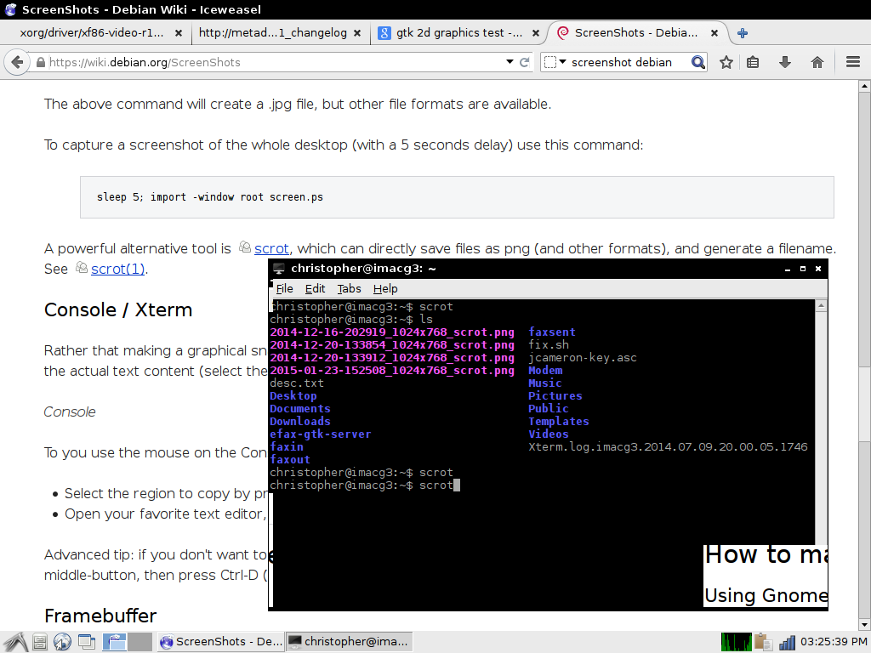Open the search engine selector dropdown
Viewport: 871px width, 653px height.
pos(555,62)
